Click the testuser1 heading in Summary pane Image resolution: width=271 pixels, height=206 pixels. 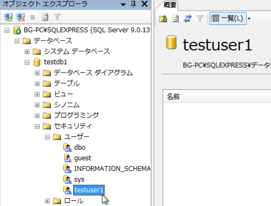coord(217,45)
